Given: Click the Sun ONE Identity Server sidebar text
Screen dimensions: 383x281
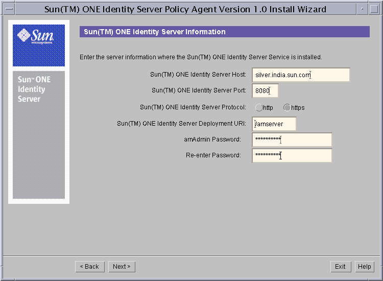Looking at the screenshot, I should [x=34, y=89].
